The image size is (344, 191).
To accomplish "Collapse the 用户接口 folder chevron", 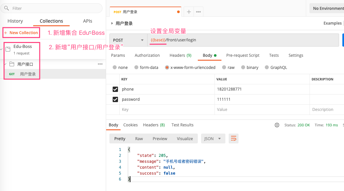I will pos(6,64).
